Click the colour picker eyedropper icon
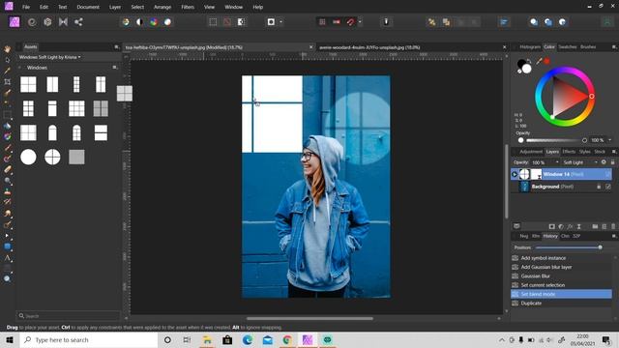This screenshot has height=348, width=619. point(540,61)
